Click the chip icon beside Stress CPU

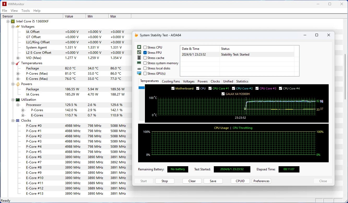(x=139, y=47)
